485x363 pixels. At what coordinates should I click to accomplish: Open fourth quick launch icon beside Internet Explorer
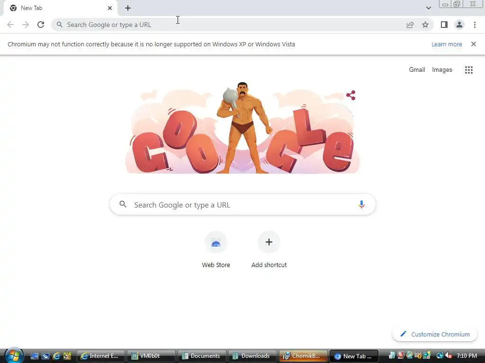click(x=67, y=356)
